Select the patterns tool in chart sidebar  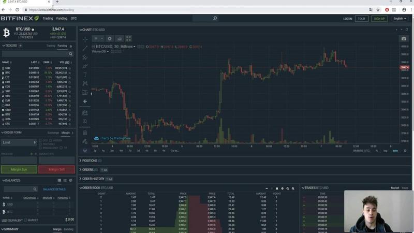[x=85, y=83]
